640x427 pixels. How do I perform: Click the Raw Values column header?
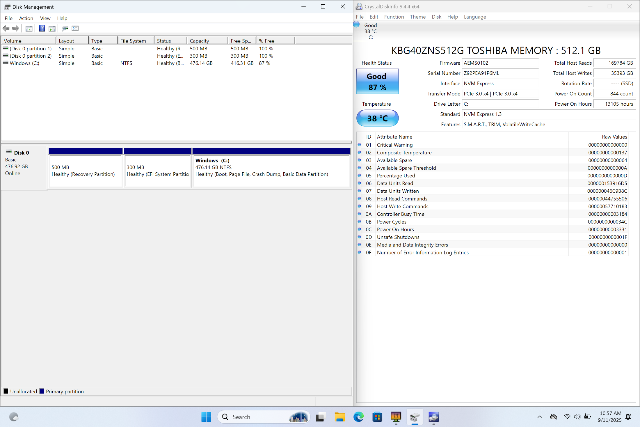pyautogui.click(x=598, y=137)
